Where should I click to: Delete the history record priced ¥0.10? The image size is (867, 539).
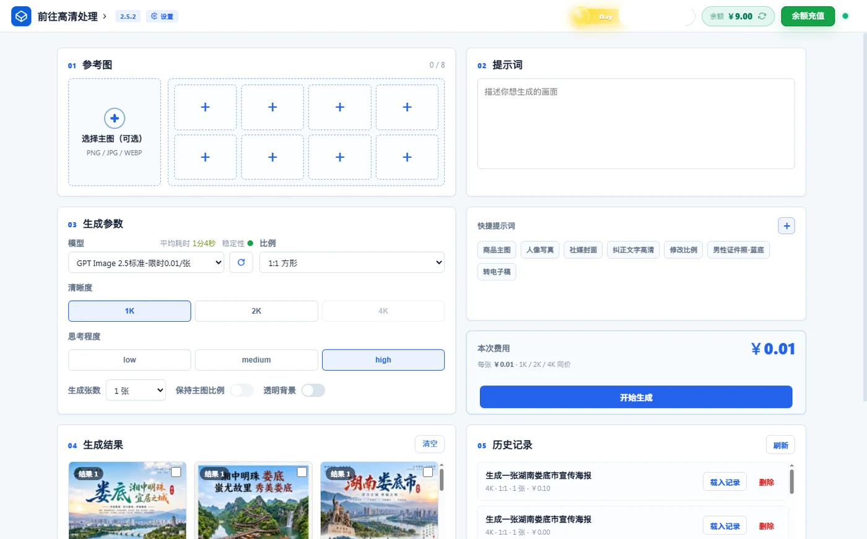tap(767, 482)
